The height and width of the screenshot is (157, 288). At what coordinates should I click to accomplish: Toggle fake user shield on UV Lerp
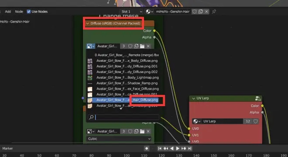(255, 121)
